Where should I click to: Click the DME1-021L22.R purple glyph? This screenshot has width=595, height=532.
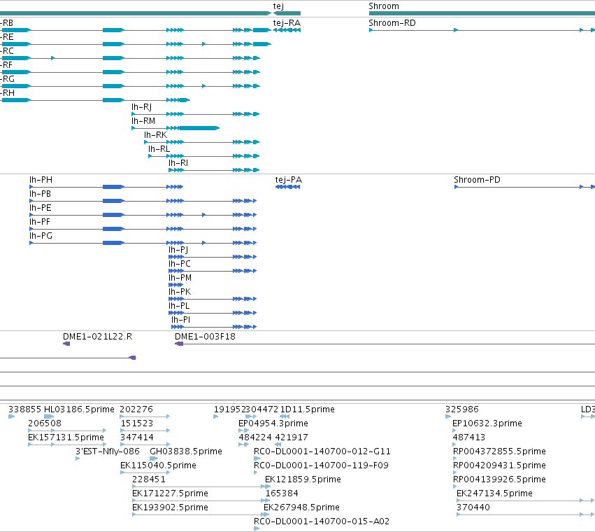point(66,344)
